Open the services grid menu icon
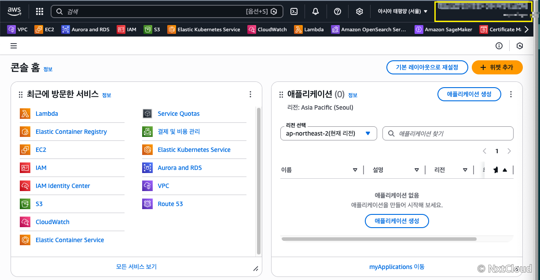 [39, 11]
